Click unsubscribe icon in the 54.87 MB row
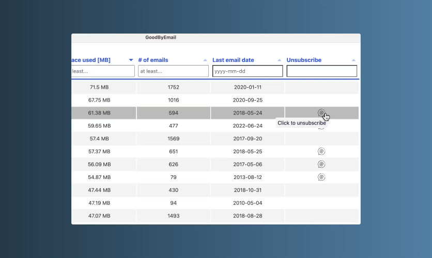The image size is (432, 258). [x=321, y=177]
